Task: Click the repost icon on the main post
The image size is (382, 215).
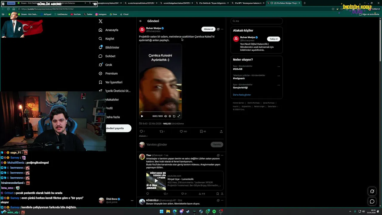Action: [162, 131]
